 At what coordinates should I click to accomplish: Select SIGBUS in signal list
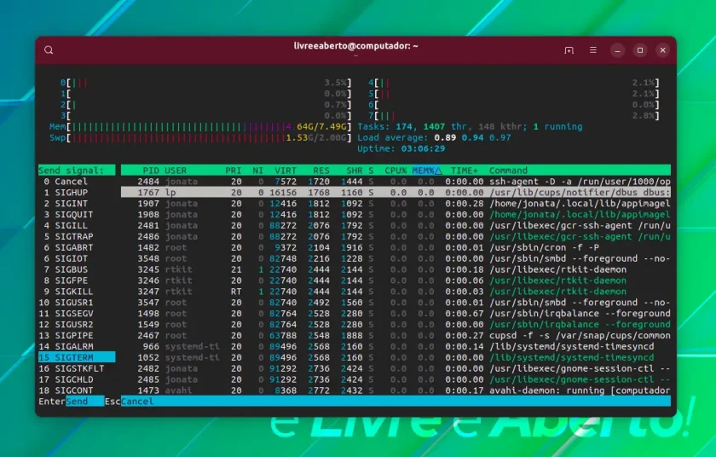coord(77,269)
